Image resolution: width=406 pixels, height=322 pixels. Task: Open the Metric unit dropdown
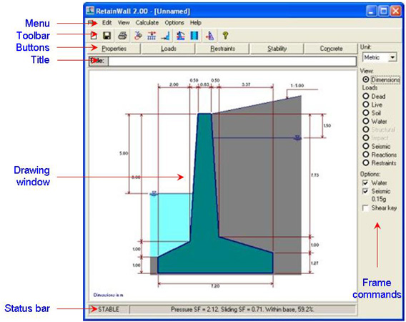(x=392, y=57)
